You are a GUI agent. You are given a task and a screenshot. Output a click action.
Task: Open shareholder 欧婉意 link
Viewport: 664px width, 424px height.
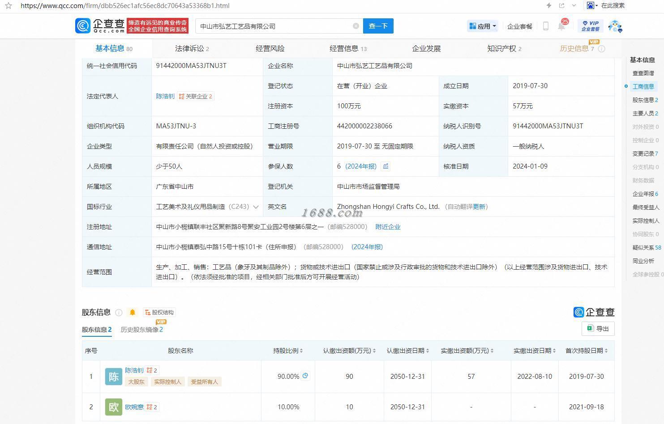(134, 407)
